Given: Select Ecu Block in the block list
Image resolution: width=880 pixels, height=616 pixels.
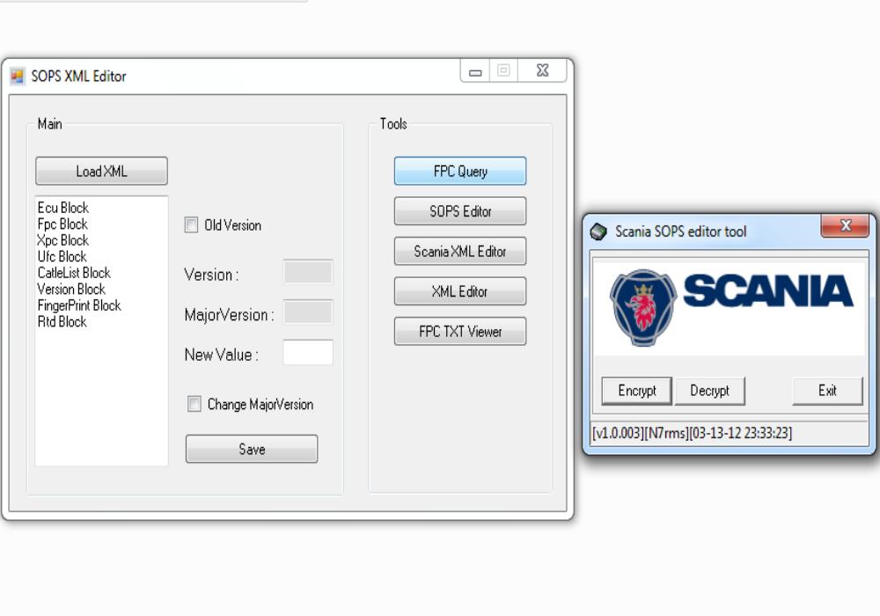Looking at the screenshot, I should 62,208.
